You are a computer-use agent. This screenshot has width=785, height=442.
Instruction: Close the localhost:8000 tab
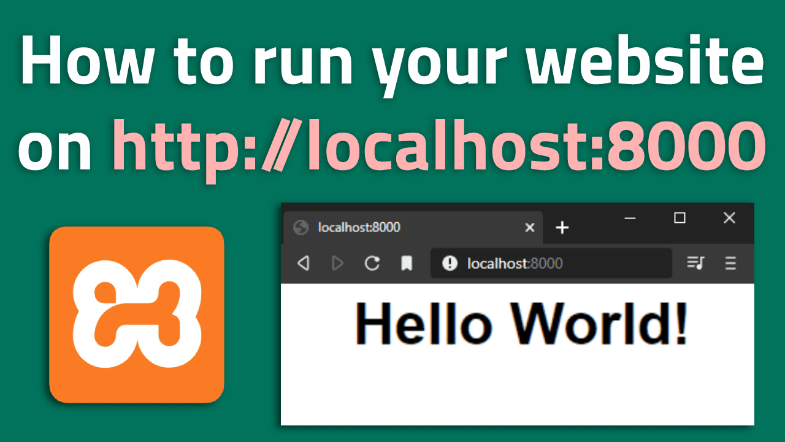(530, 228)
